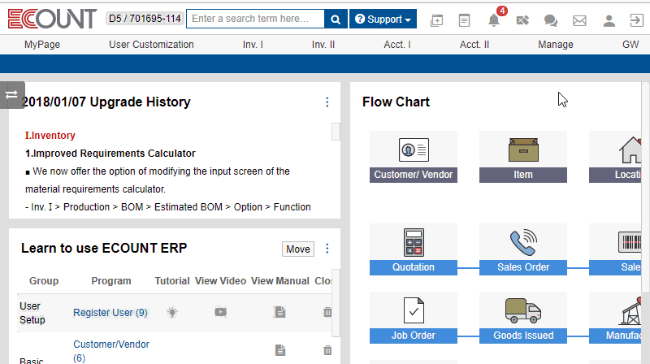Open the Goods Issued flow chart tile

pos(523,318)
